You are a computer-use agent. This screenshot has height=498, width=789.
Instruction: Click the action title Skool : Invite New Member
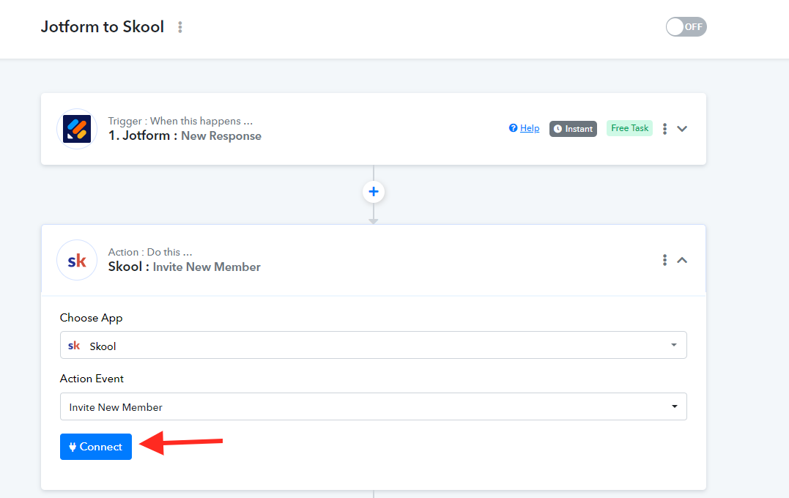(184, 267)
